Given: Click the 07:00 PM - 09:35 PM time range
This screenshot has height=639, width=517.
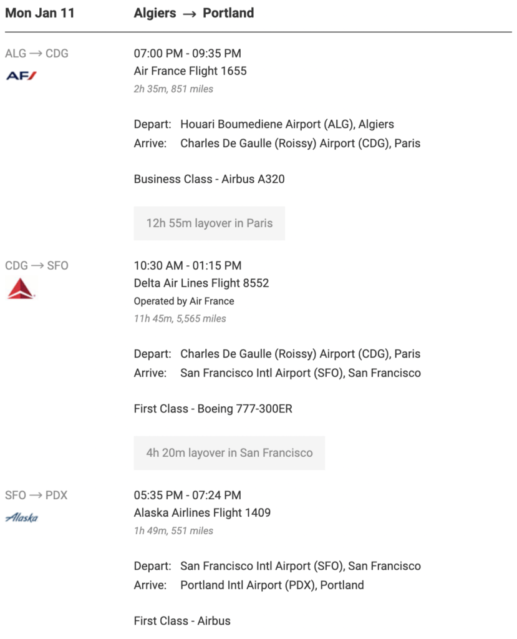Looking at the screenshot, I should click(x=188, y=54).
